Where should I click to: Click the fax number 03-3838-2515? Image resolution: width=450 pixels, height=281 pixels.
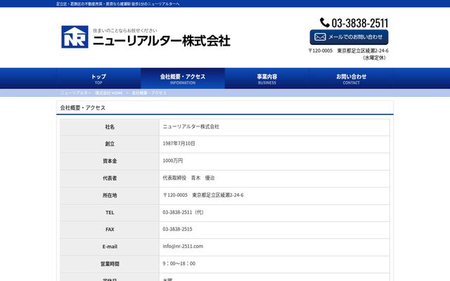177,229
